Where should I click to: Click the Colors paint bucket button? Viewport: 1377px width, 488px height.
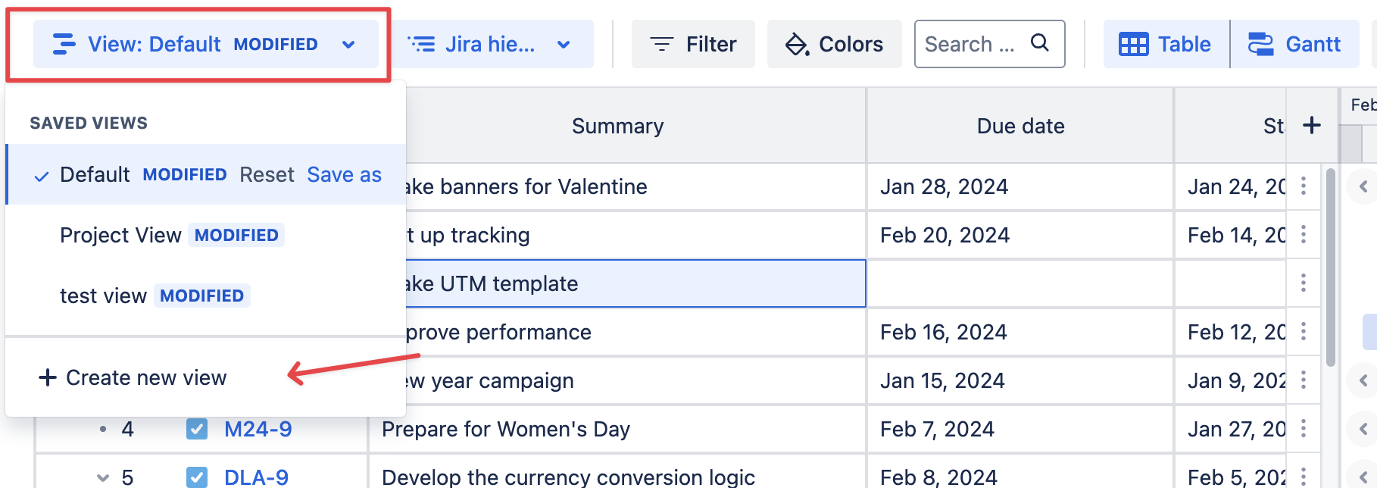click(834, 44)
